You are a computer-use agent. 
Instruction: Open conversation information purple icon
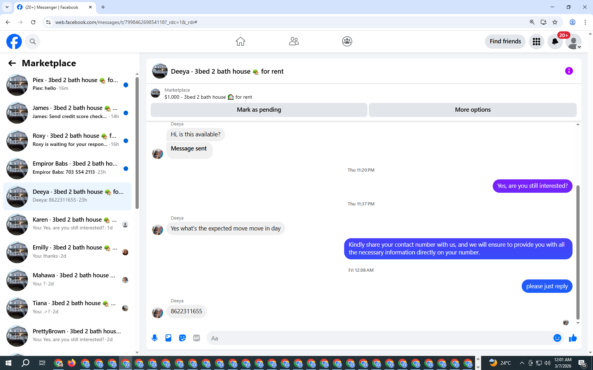coord(569,71)
